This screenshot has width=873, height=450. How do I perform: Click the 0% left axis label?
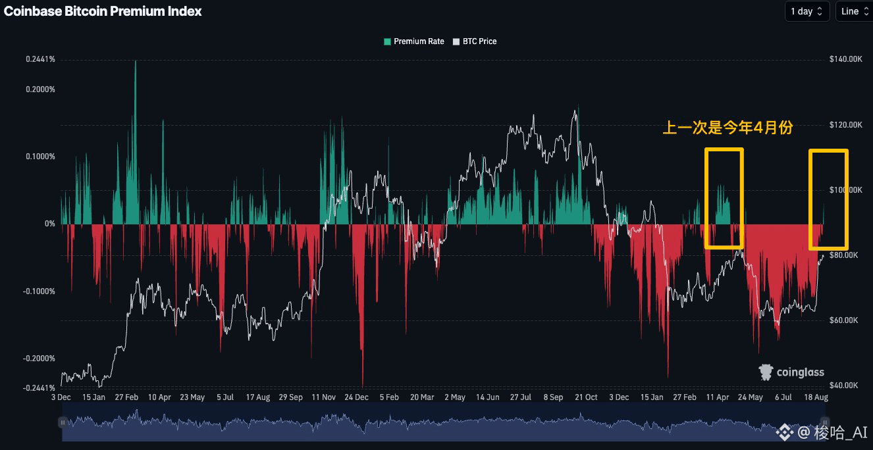point(50,224)
